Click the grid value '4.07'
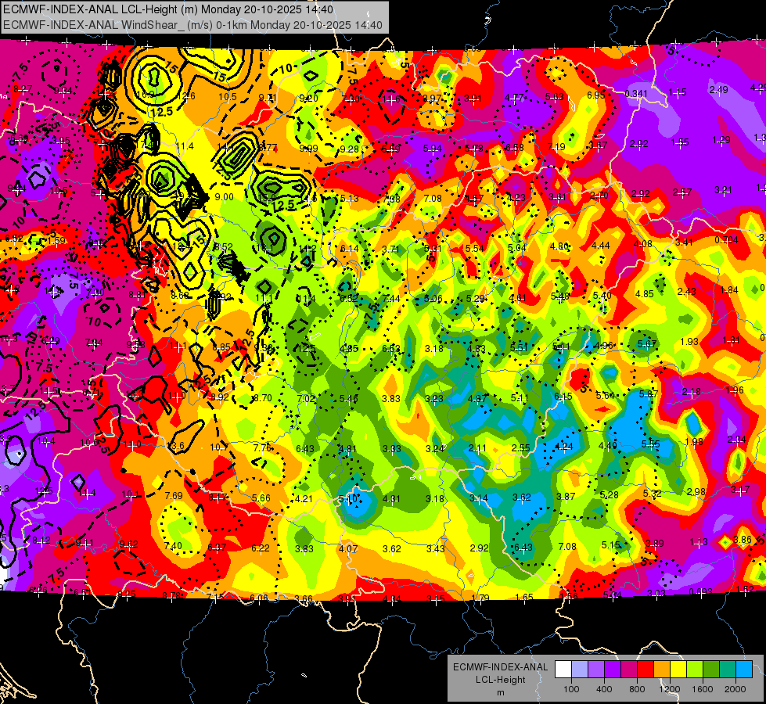766x704 pixels. tap(348, 548)
